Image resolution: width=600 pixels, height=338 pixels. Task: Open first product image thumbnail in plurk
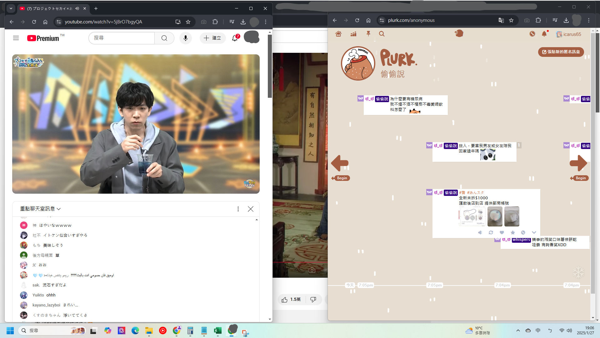pyautogui.click(x=472, y=216)
